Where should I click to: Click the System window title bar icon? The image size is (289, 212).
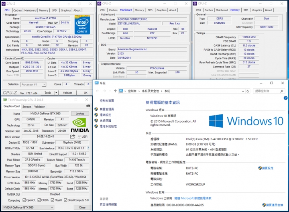[x=97, y=83]
